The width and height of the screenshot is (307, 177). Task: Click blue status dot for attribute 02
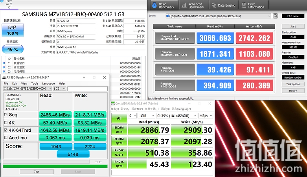coord(4,67)
